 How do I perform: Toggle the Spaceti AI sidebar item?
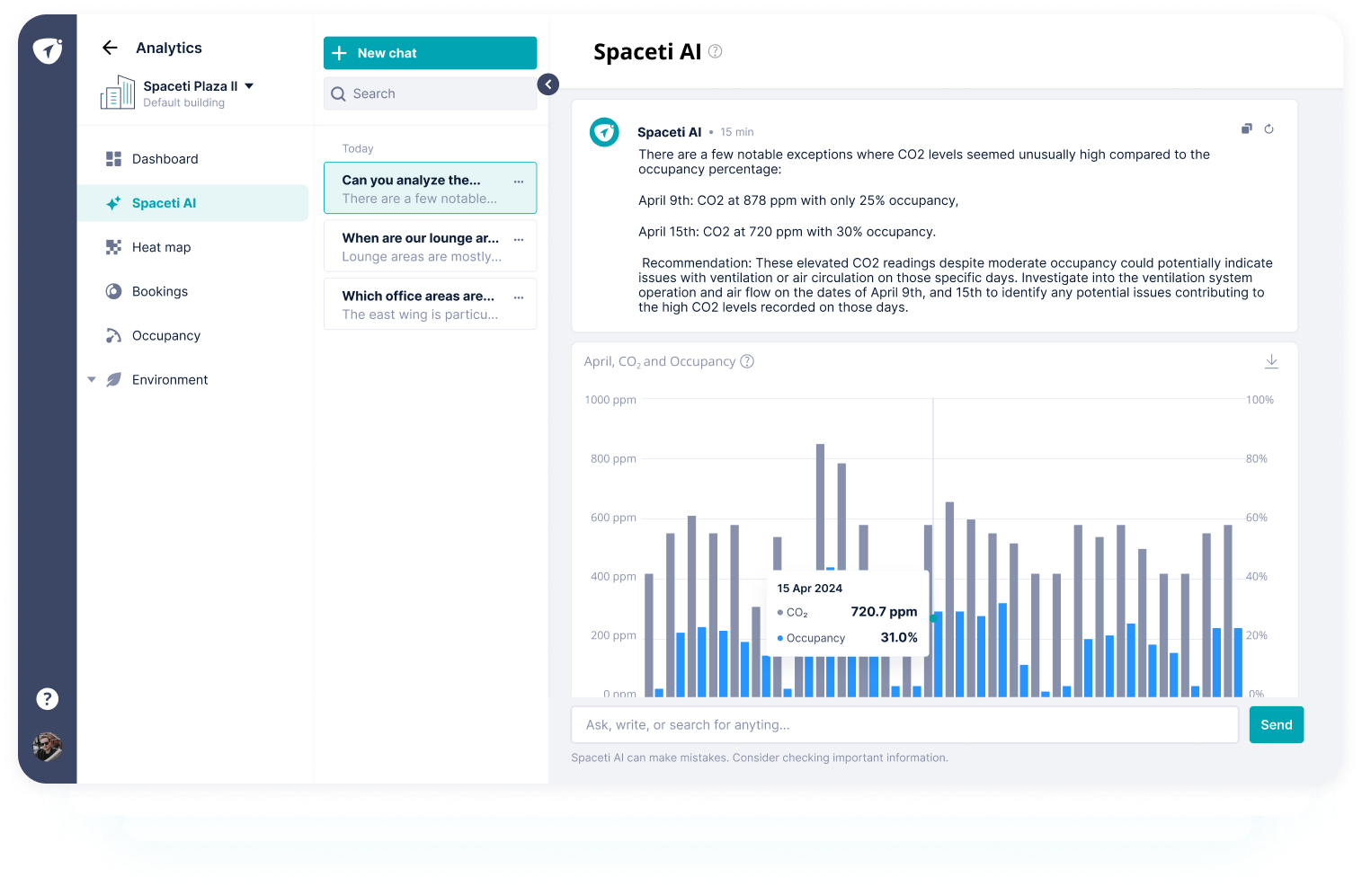click(165, 203)
